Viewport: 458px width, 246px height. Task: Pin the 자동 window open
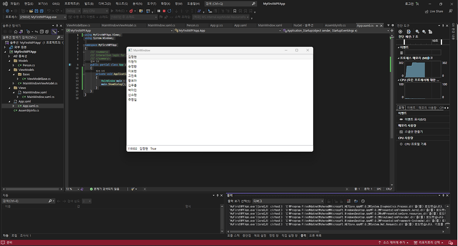tap(217, 195)
